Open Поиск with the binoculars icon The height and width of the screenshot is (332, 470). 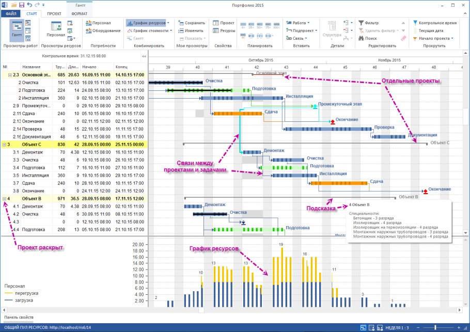click(361, 38)
